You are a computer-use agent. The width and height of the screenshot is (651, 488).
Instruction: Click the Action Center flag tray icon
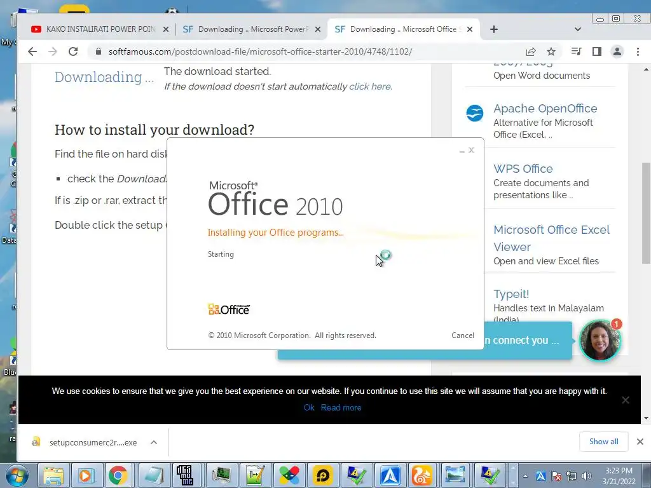pyautogui.click(x=556, y=476)
